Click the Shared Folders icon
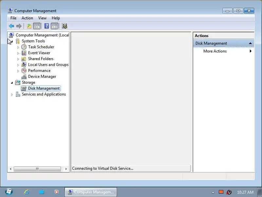Image resolution: width=262 pixels, height=197 pixels. pyautogui.click(x=24, y=59)
